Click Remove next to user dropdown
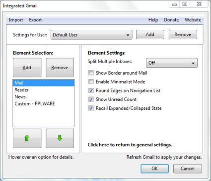The width and height of the screenshot is (211, 181). click(183, 34)
